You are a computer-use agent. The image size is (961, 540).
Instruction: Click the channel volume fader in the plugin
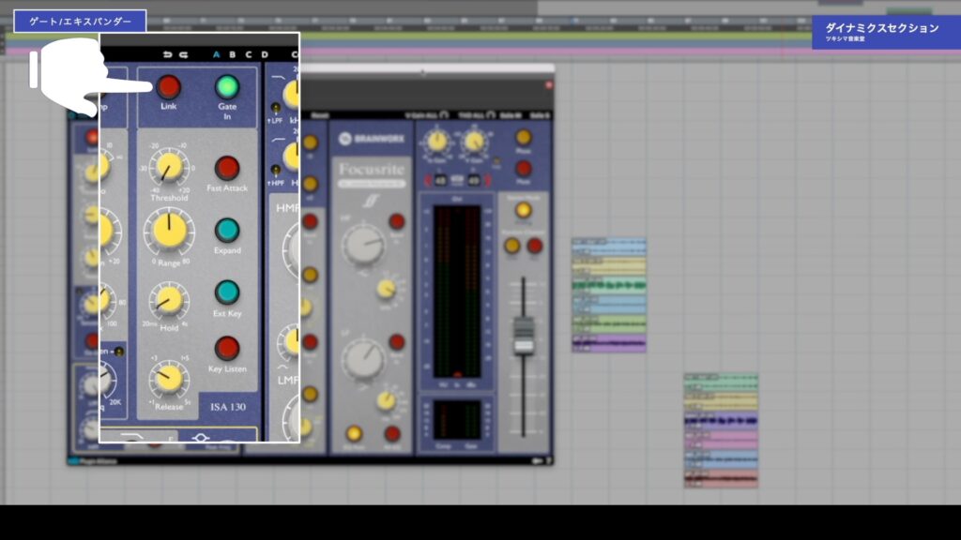pos(524,336)
